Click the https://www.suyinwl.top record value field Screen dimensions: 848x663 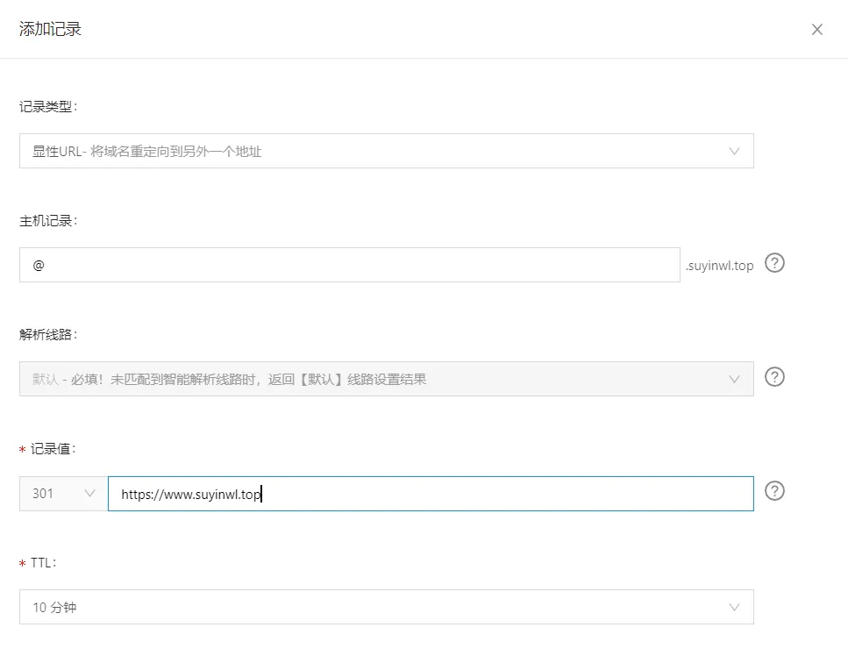430,494
